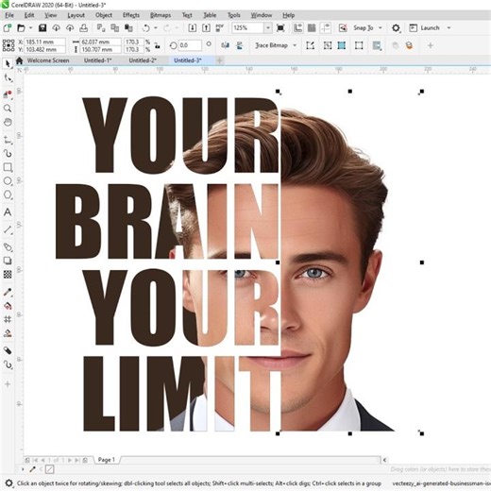This screenshot has width=491, height=491.
Task: Click the Publish to PDF icon
Action: (220, 28)
